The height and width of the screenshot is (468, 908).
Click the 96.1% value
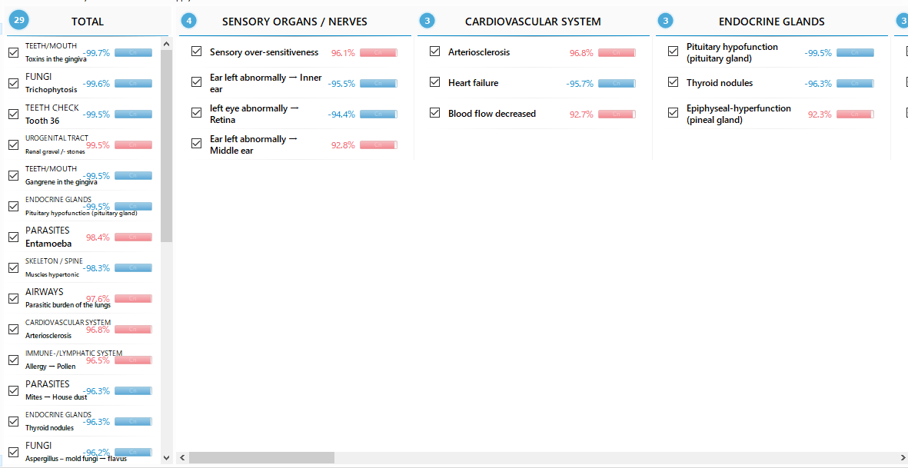[x=343, y=53]
